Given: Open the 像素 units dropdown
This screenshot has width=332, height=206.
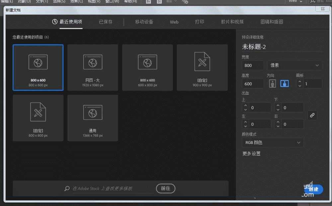Looking at the screenshot, I should pyautogui.click(x=294, y=65).
